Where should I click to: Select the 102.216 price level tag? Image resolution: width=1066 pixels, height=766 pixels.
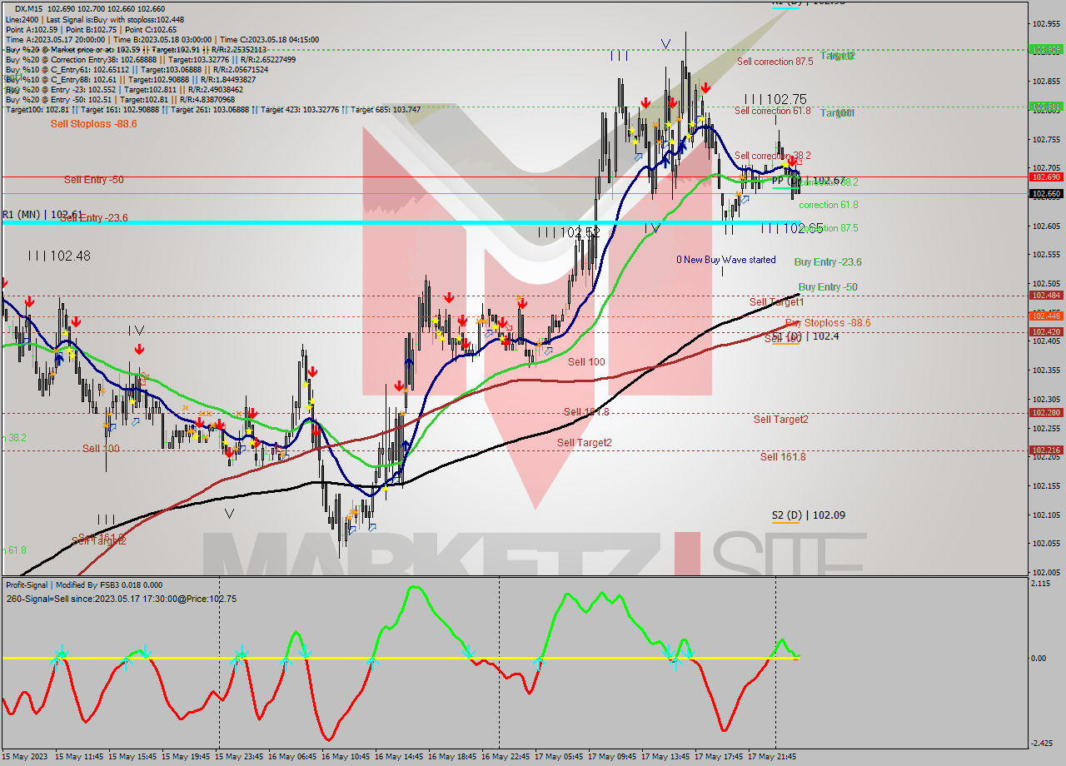click(x=1046, y=450)
